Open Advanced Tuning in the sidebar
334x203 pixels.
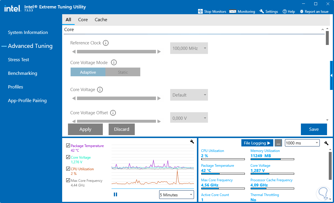[30, 46]
